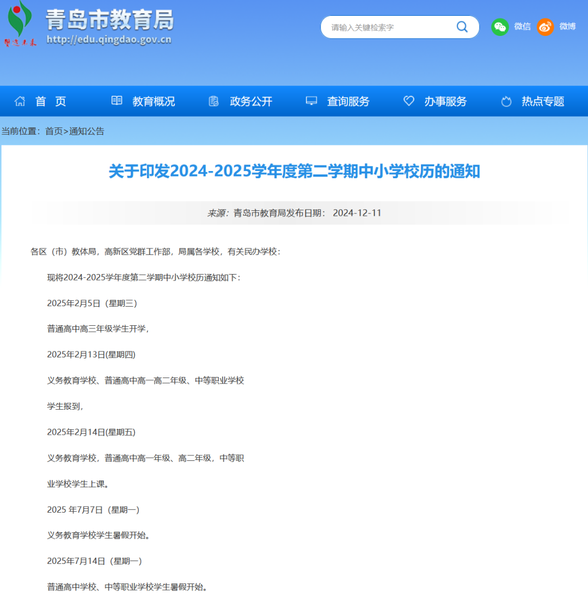Open the 查询服务 navigation menu

348,101
